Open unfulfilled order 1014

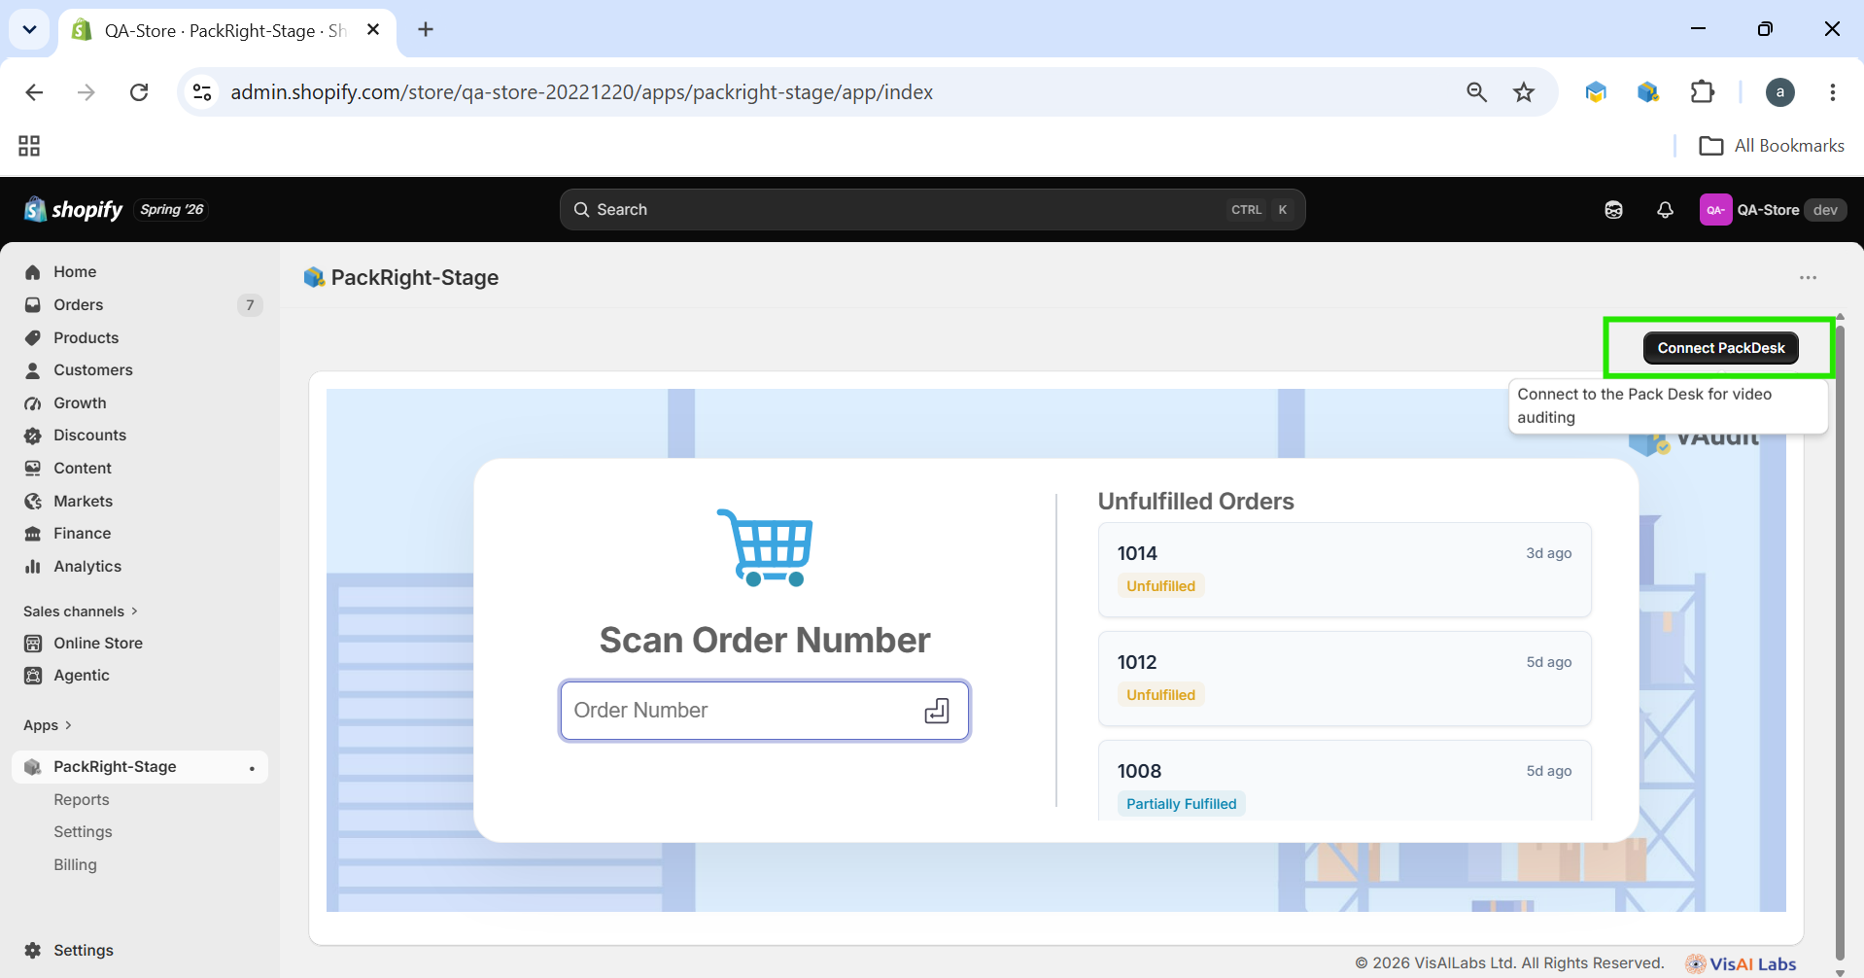[1344, 570]
